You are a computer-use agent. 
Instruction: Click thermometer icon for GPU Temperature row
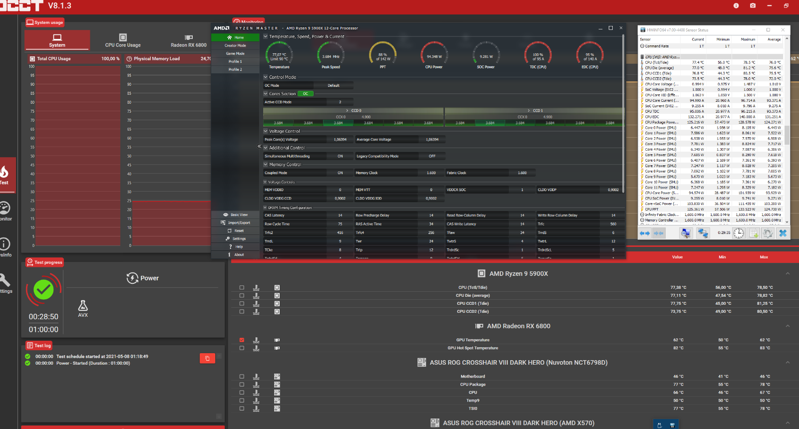[x=256, y=340]
